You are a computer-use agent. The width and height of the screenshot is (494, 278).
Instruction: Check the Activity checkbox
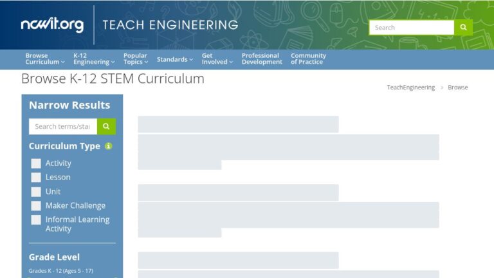[x=36, y=163]
